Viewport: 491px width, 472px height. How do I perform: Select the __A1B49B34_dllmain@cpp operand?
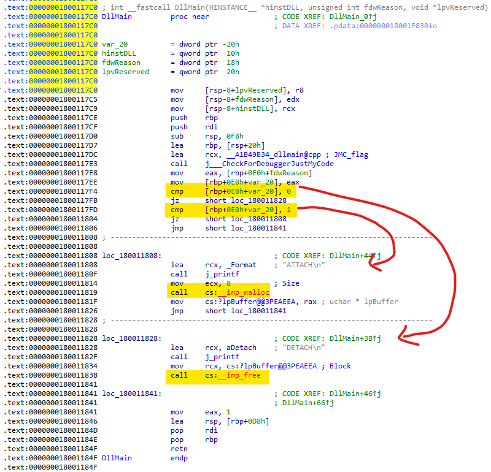click(x=271, y=154)
